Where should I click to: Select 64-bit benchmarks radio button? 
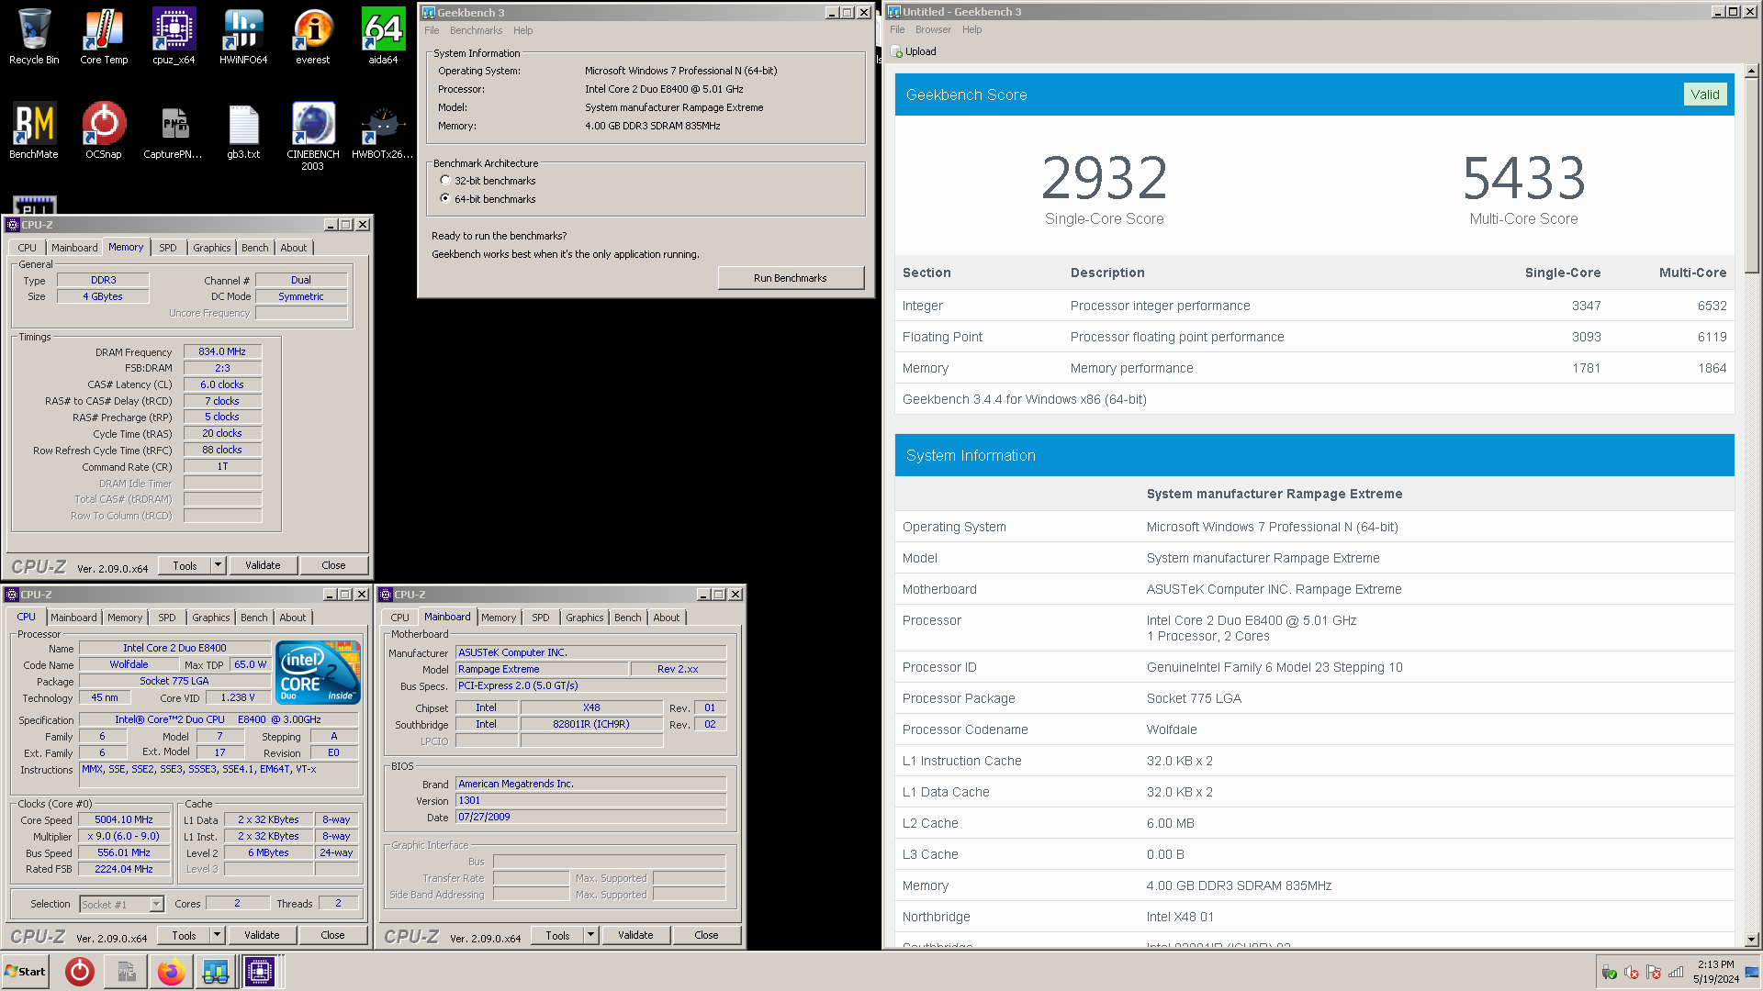pyautogui.click(x=445, y=198)
